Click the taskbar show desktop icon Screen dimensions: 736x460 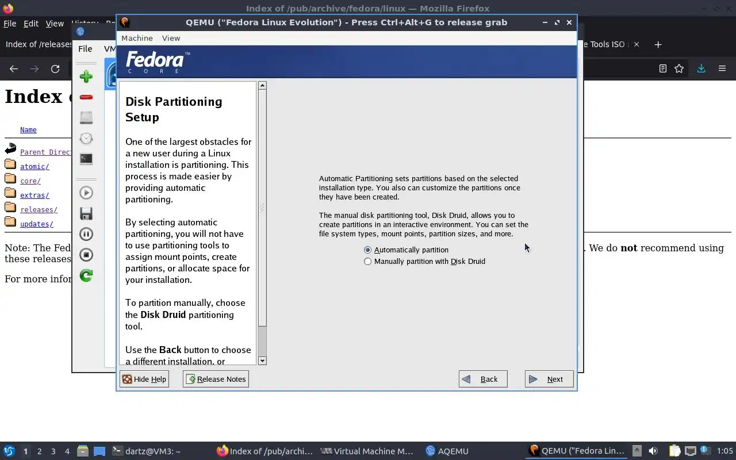tap(99, 451)
